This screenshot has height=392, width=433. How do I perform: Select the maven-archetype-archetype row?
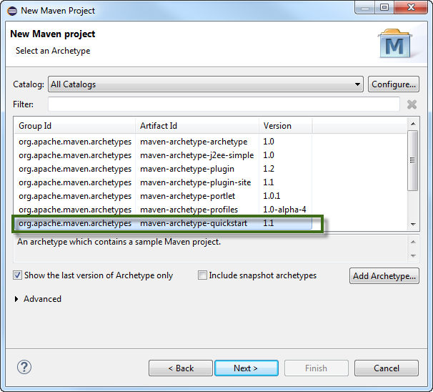[x=163, y=142]
